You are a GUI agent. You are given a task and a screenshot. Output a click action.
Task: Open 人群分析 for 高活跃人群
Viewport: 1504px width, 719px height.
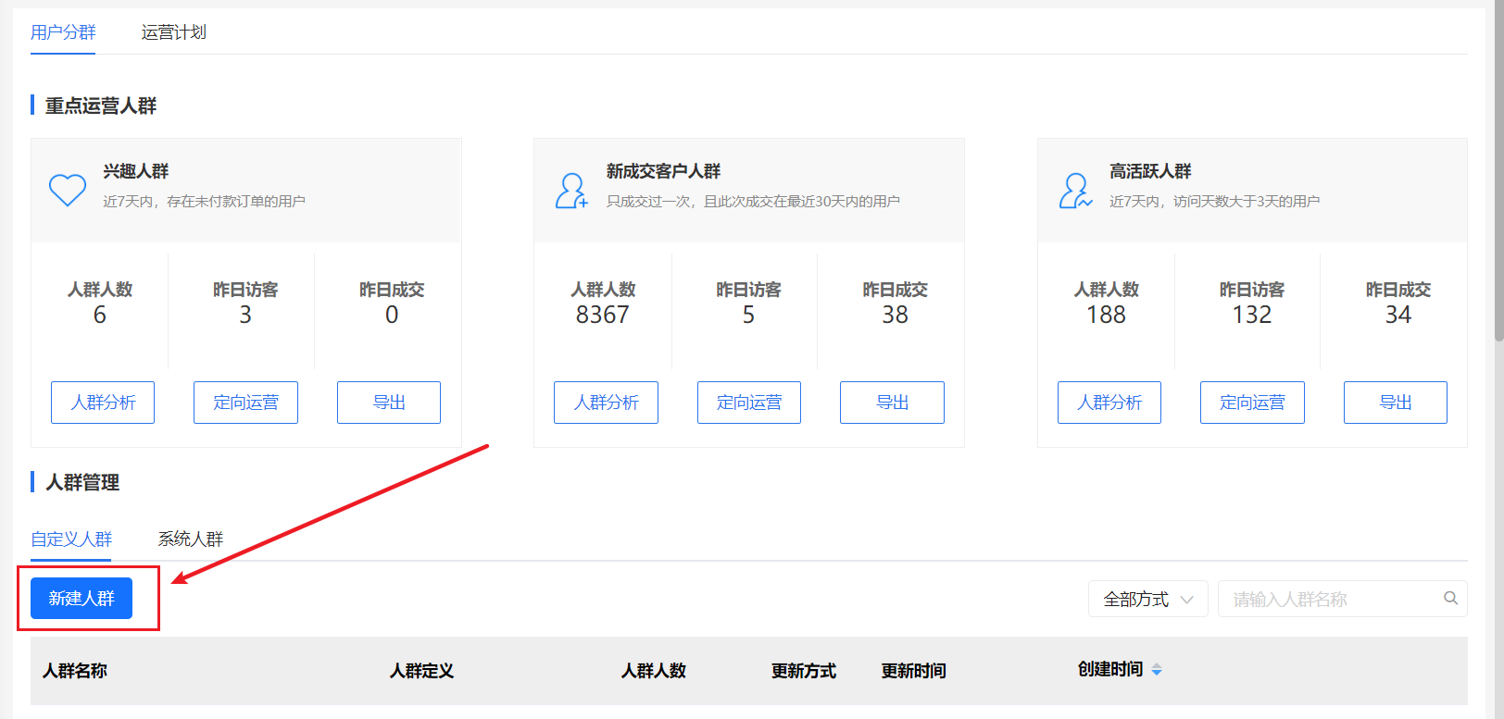[x=1109, y=403]
